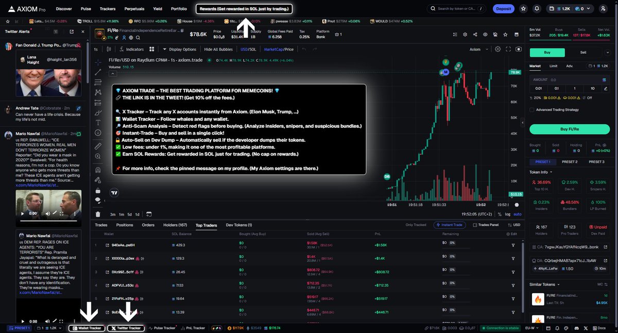The image size is (618, 333).
Task: Enter fullscreen mode on the chart
Action: point(508,49)
